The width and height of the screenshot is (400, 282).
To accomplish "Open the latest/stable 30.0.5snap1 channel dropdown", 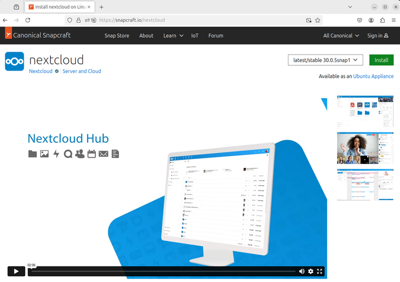I will [325, 59].
